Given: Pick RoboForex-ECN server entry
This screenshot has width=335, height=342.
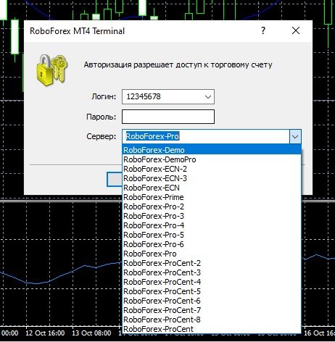Looking at the screenshot, I should (212, 188).
